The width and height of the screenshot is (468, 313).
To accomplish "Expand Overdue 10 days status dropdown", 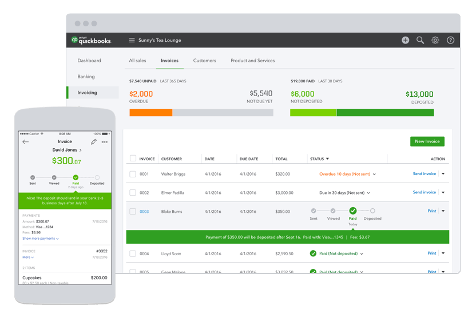I will [x=374, y=175].
